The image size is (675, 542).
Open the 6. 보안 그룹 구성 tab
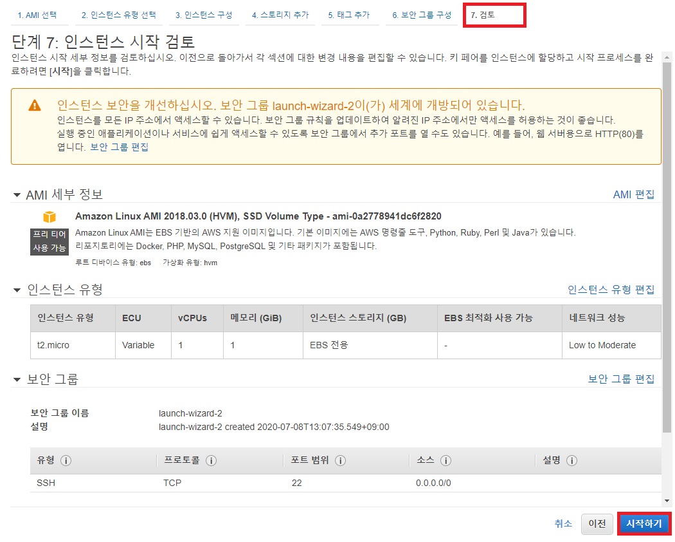[422, 15]
